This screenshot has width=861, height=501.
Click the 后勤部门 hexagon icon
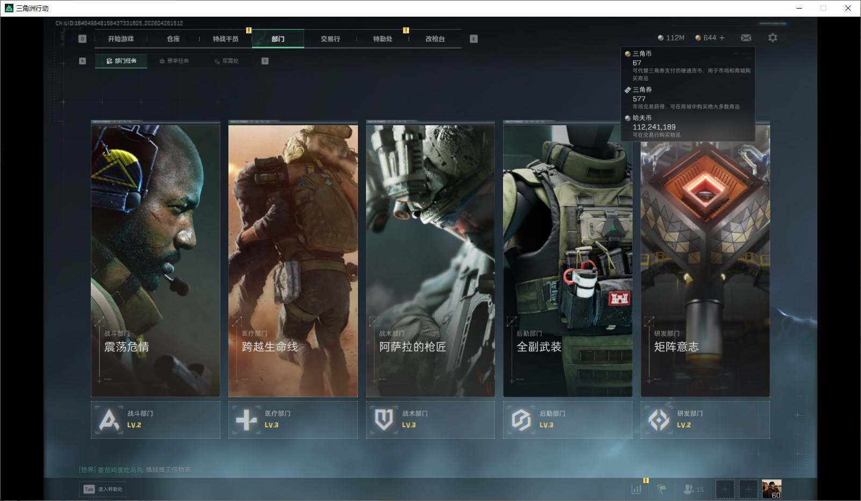[x=521, y=420]
